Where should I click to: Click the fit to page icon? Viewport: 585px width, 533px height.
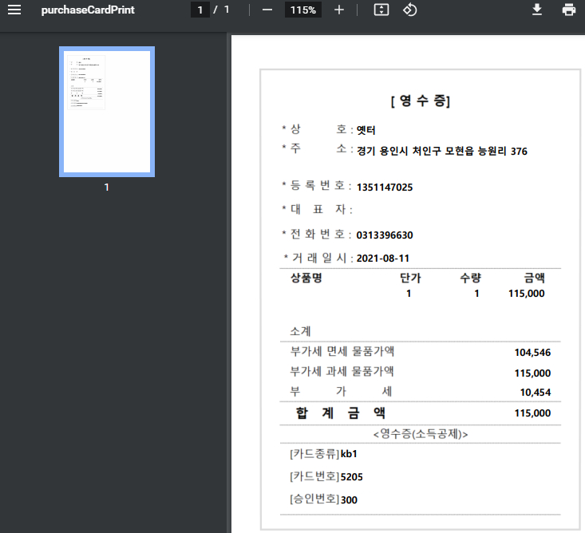381,10
